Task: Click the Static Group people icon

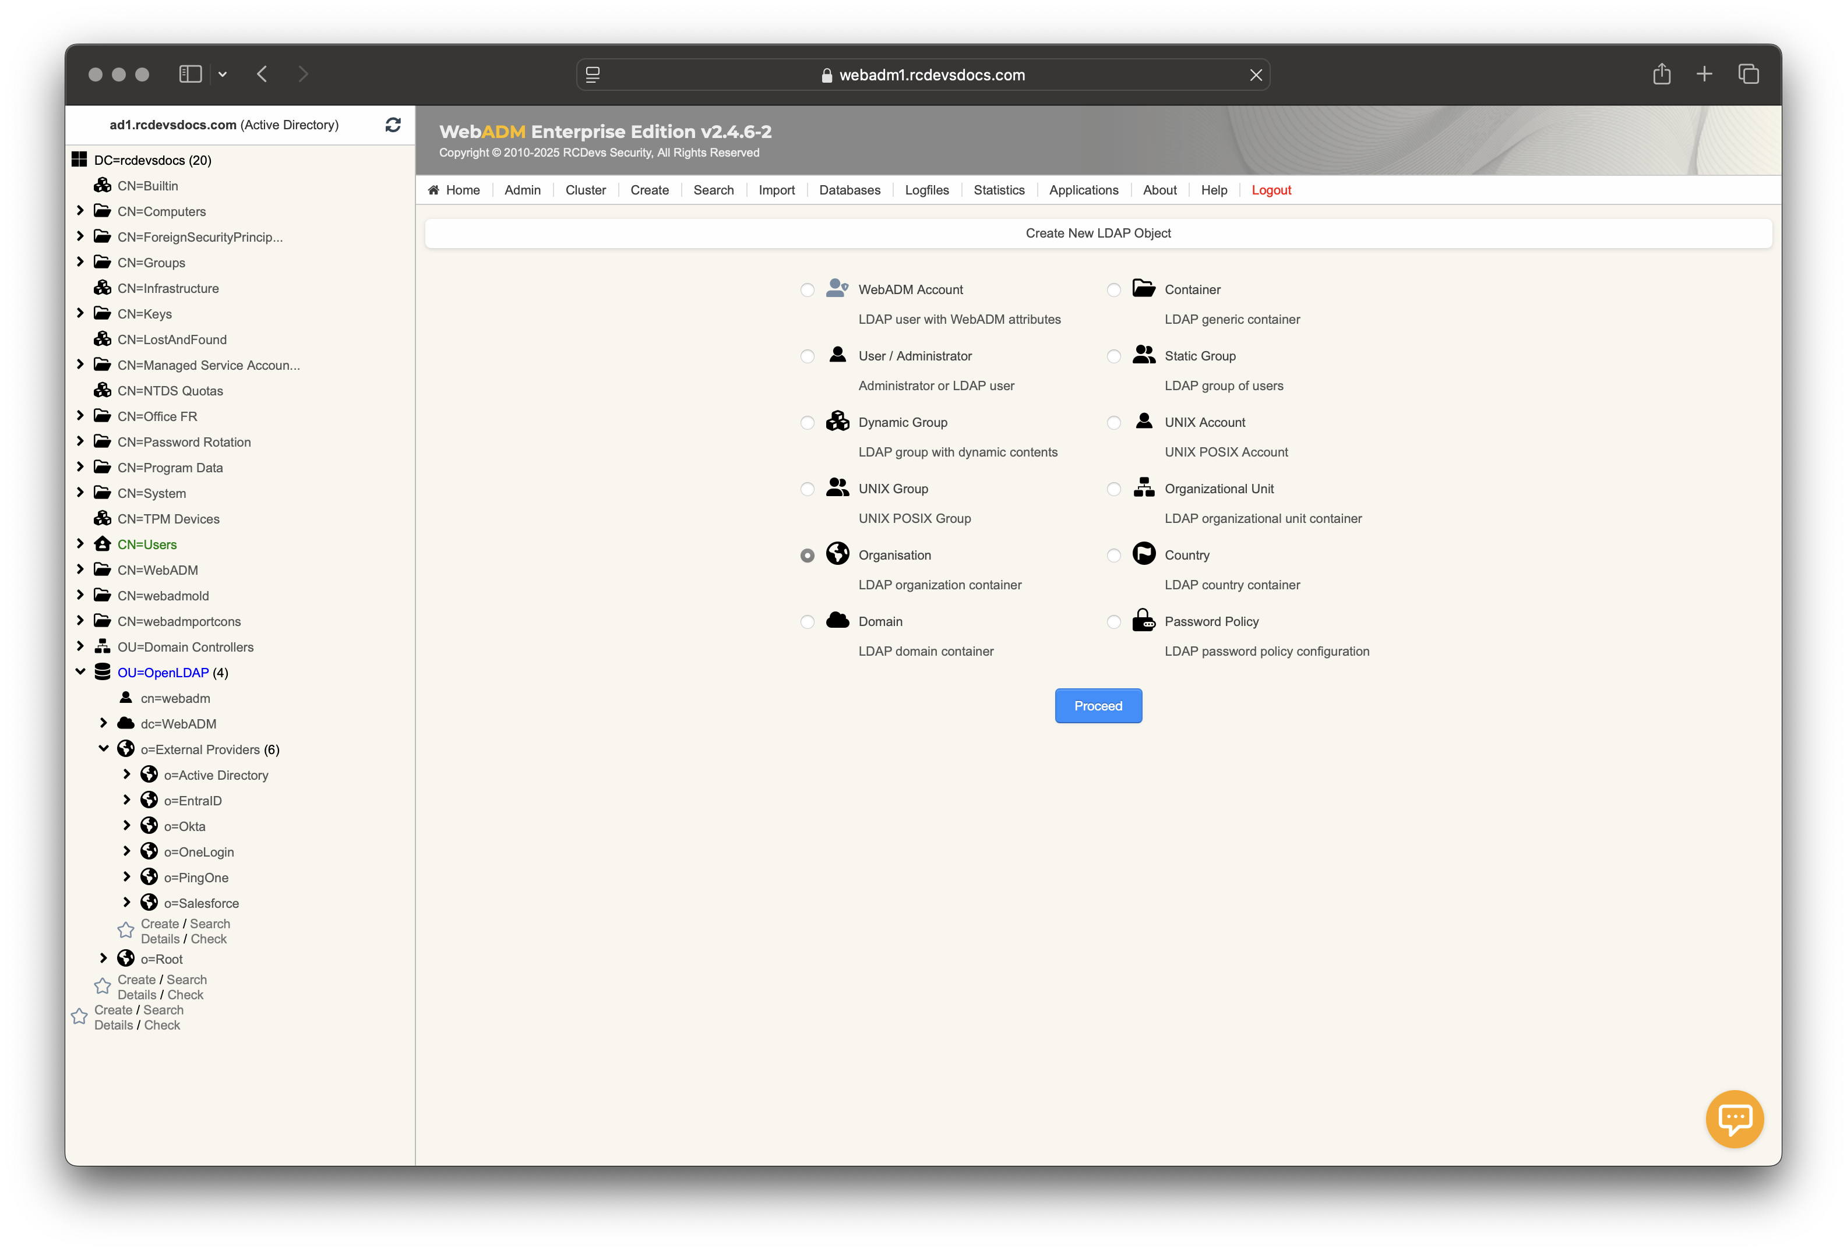Action: point(1144,354)
